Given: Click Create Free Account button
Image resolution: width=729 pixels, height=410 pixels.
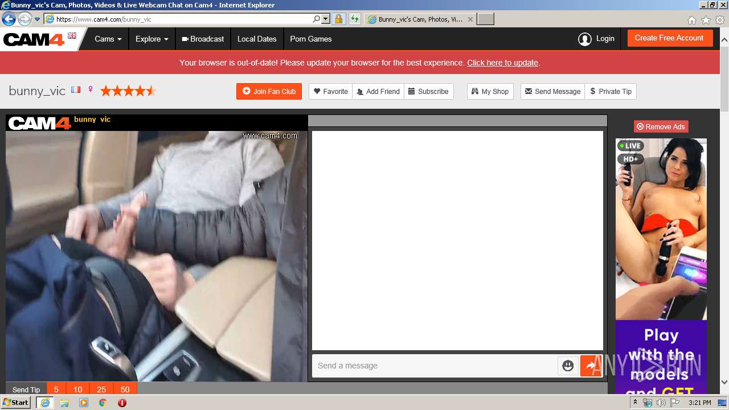Looking at the screenshot, I should 670,38.
